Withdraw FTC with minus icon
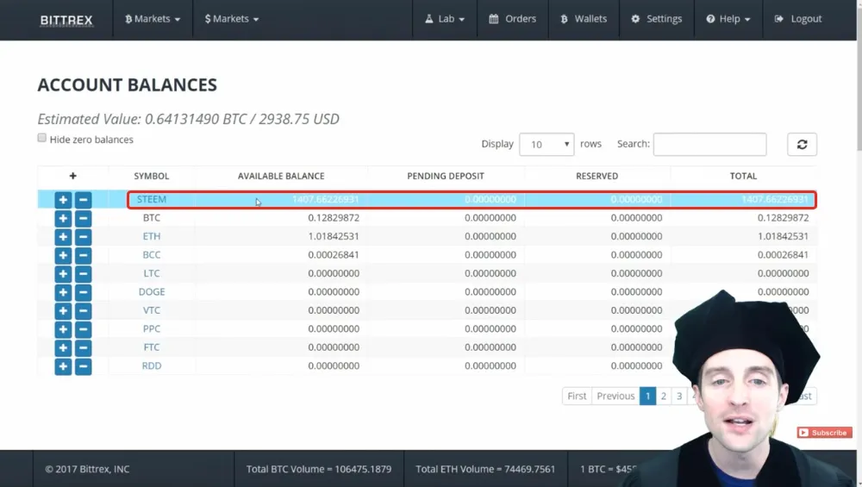862x487 pixels. tap(83, 348)
